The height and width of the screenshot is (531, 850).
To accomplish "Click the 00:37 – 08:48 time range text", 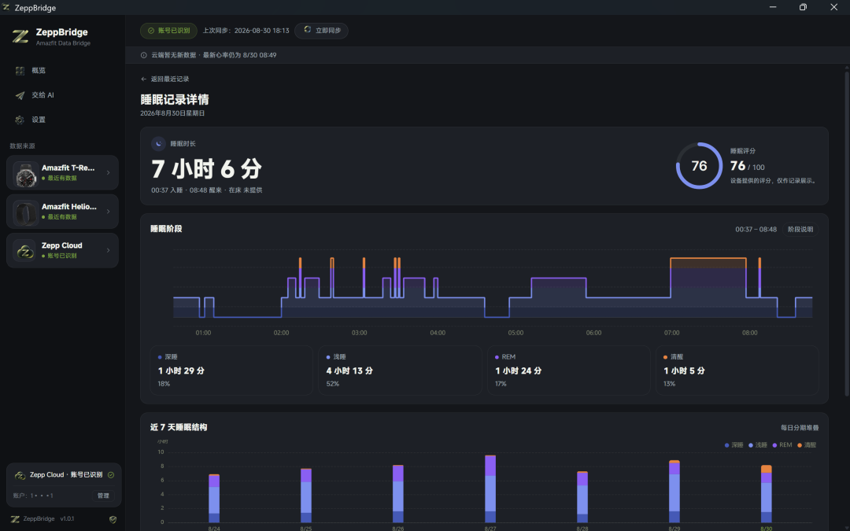I will [x=756, y=230].
